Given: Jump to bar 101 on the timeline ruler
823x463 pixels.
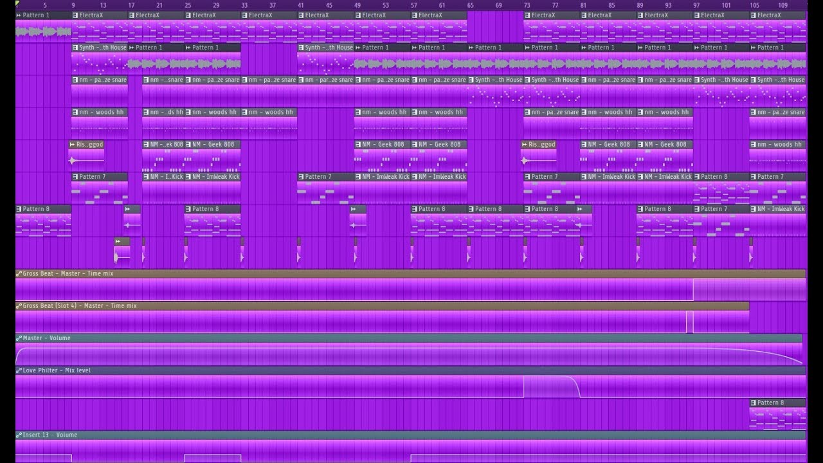Looking at the screenshot, I should pyautogui.click(x=726, y=5).
